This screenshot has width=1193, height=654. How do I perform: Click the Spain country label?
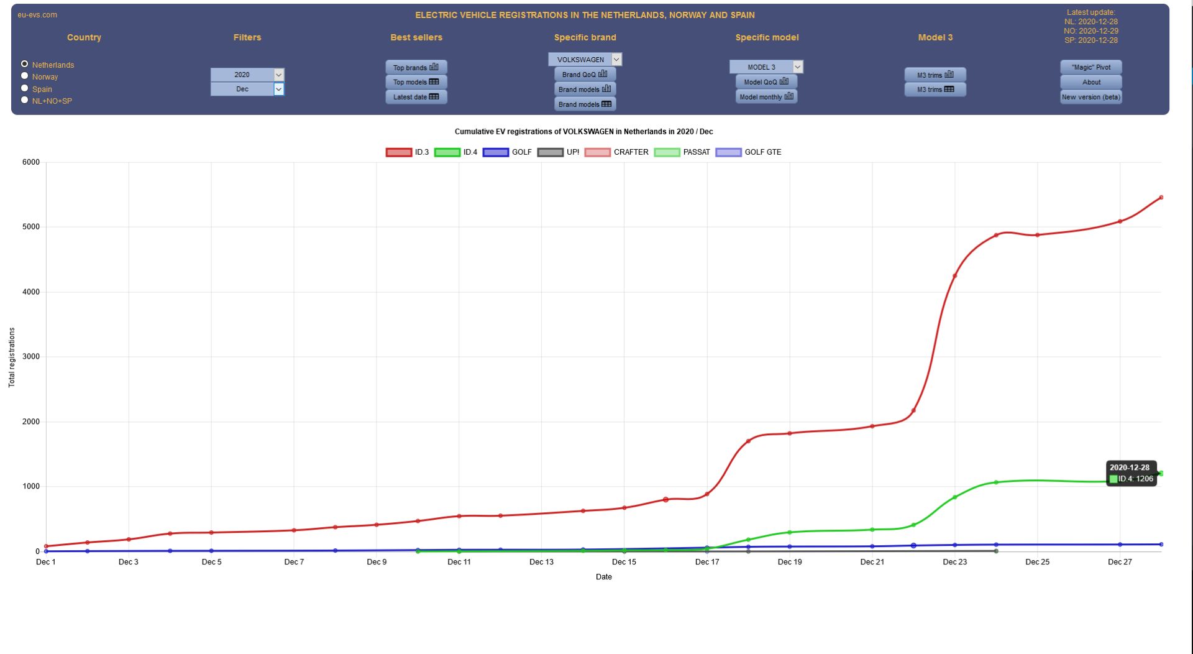42,90
